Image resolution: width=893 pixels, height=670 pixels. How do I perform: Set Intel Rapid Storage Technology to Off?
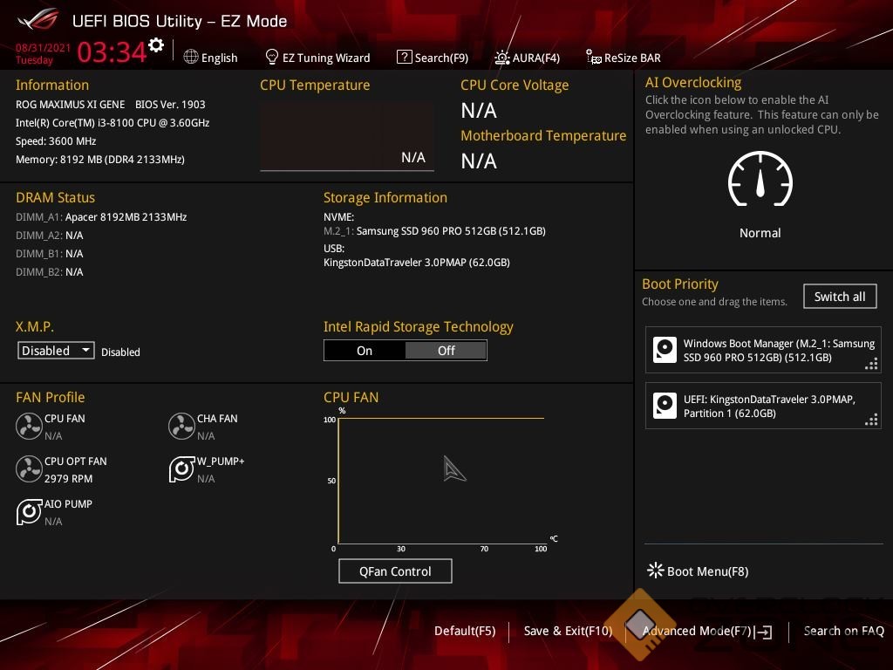pyautogui.click(x=446, y=351)
